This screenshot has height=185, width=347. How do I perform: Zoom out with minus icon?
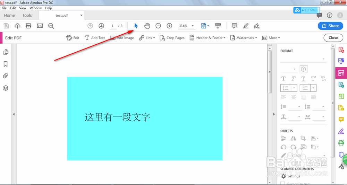point(158,26)
